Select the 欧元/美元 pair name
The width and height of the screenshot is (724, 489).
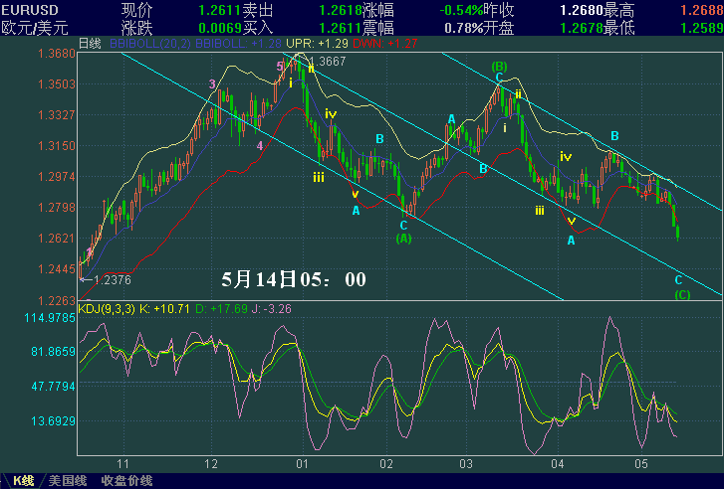(x=35, y=28)
